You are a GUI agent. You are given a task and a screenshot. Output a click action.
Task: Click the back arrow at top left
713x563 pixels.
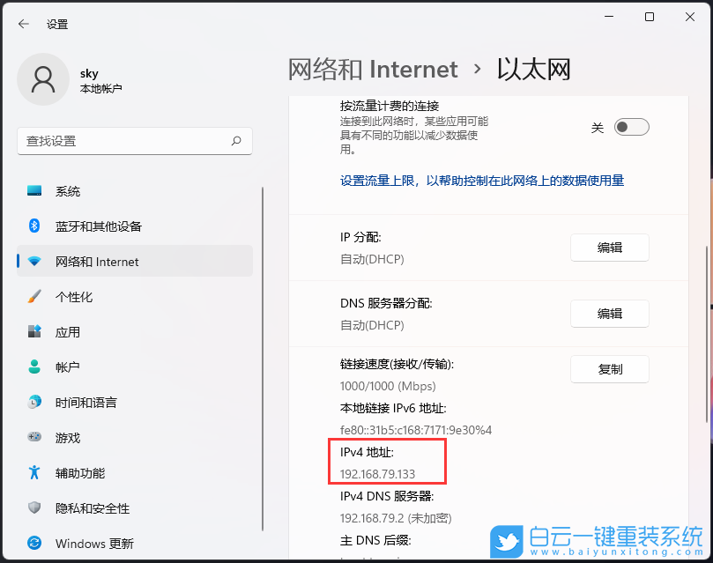click(22, 24)
